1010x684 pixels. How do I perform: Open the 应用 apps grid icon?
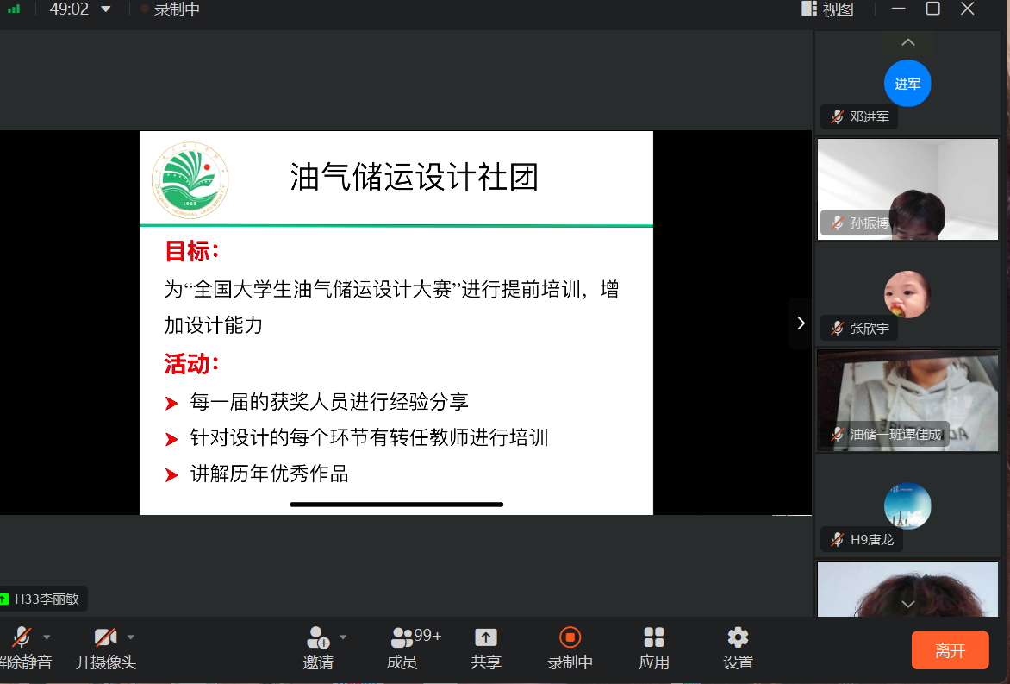pyautogui.click(x=654, y=638)
